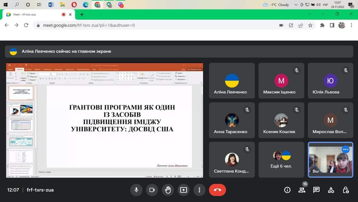Click the raise hand icon

pos(168,190)
